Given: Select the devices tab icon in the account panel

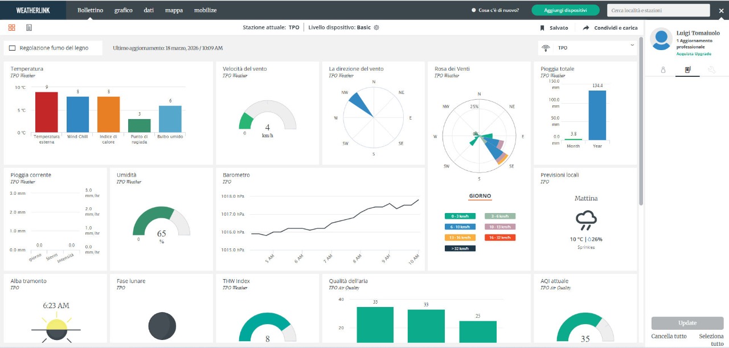Looking at the screenshot, I should tap(687, 70).
